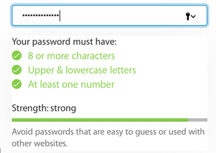Screen dimensions: 216x153
Task: Click the gray end of strength bar
Action: (198, 120)
